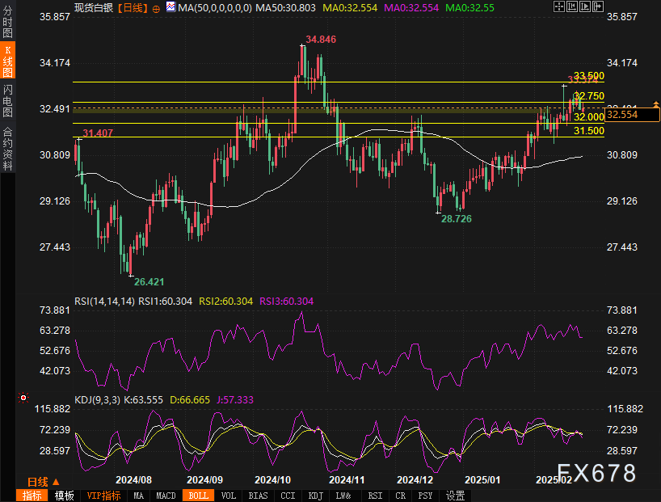Enable the VOL indicator
Screen dimensions: 661x502
[228, 496]
